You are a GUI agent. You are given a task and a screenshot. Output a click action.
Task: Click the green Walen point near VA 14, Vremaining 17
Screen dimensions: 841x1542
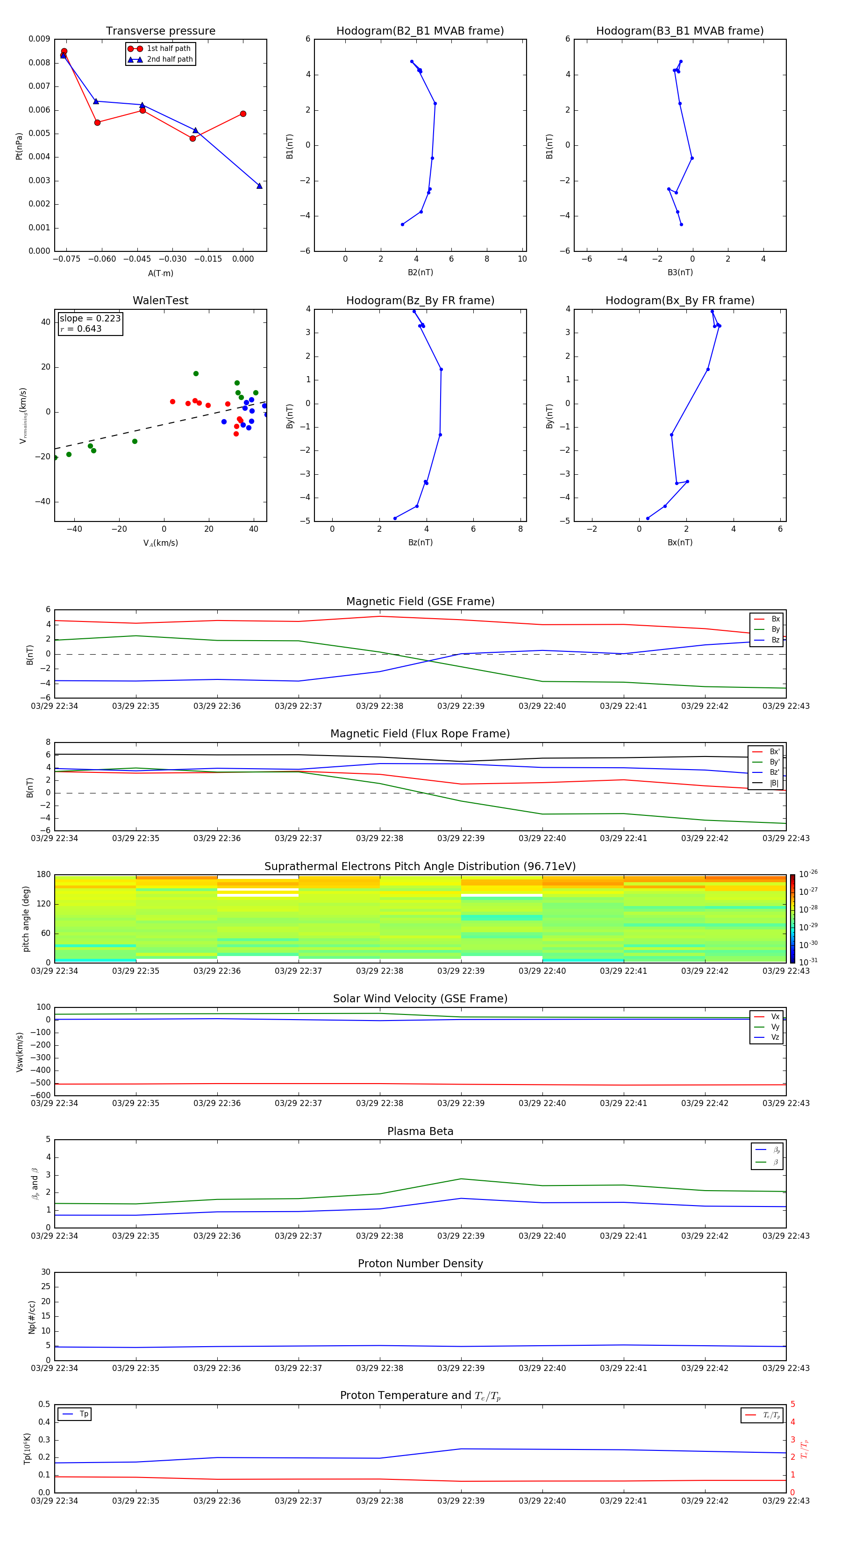click(196, 373)
